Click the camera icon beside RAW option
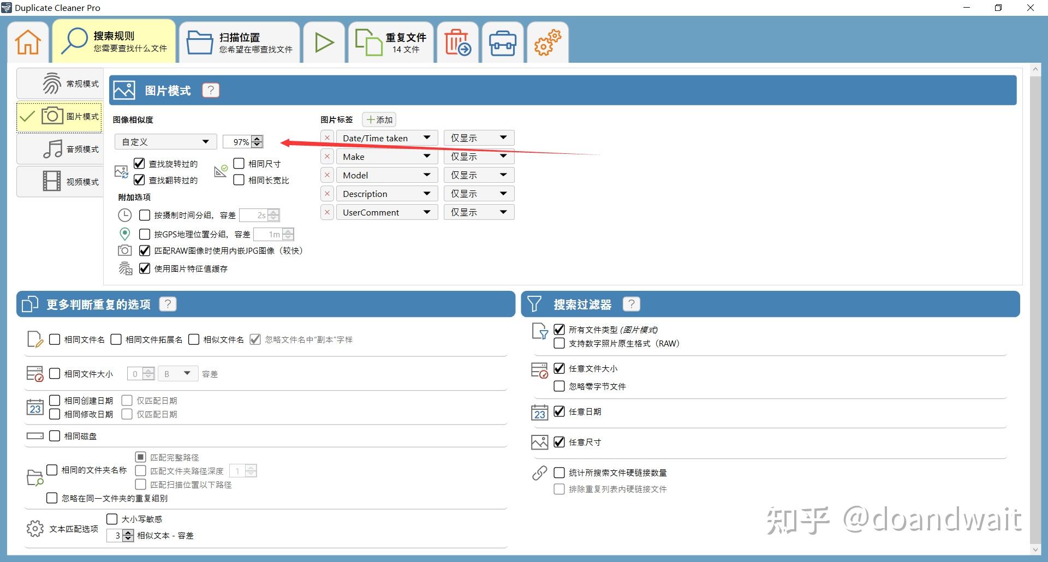This screenshot has width=1048, height=562. (125, 250)
